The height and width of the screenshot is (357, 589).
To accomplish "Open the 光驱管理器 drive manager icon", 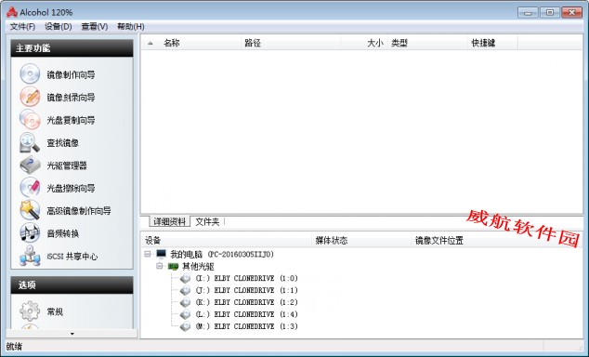I will (x=30, y=165).
